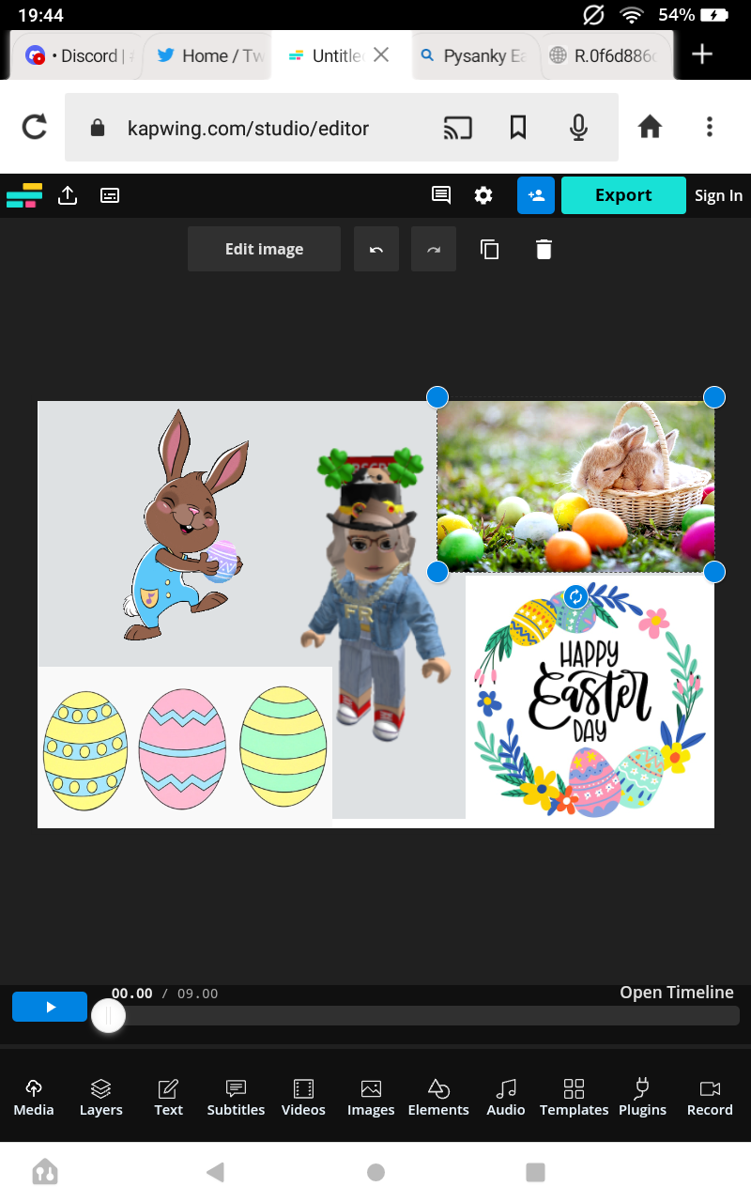Image resolution: width=751 pixels, height=1202 pixels.
Task: Open the Audio tab
Action: [x=506, y=1098]
